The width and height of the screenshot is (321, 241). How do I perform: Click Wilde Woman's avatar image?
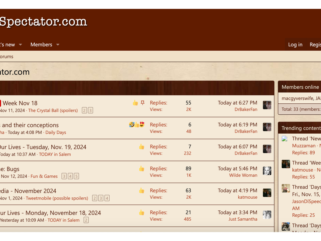(267, 171)
